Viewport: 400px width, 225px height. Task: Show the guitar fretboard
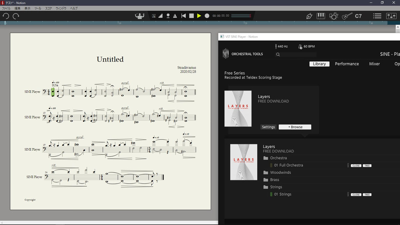[346, 16]
